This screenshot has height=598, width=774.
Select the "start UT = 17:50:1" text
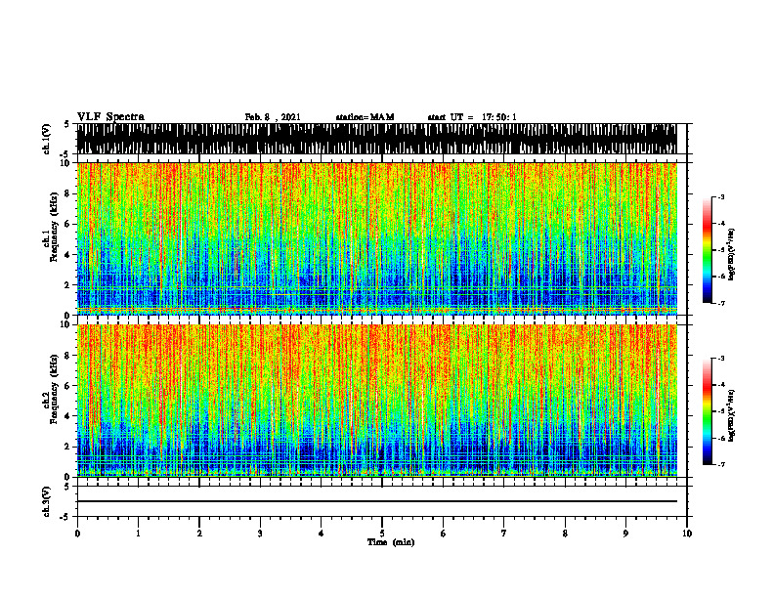pyautogui.click(x=472, y=117)
